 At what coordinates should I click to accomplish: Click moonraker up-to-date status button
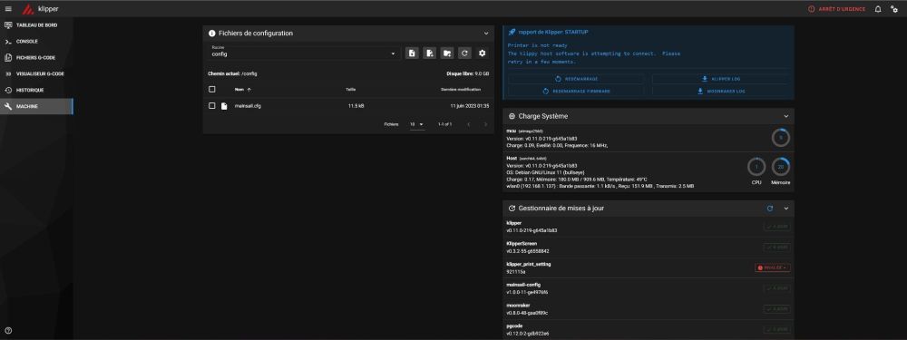777,309
